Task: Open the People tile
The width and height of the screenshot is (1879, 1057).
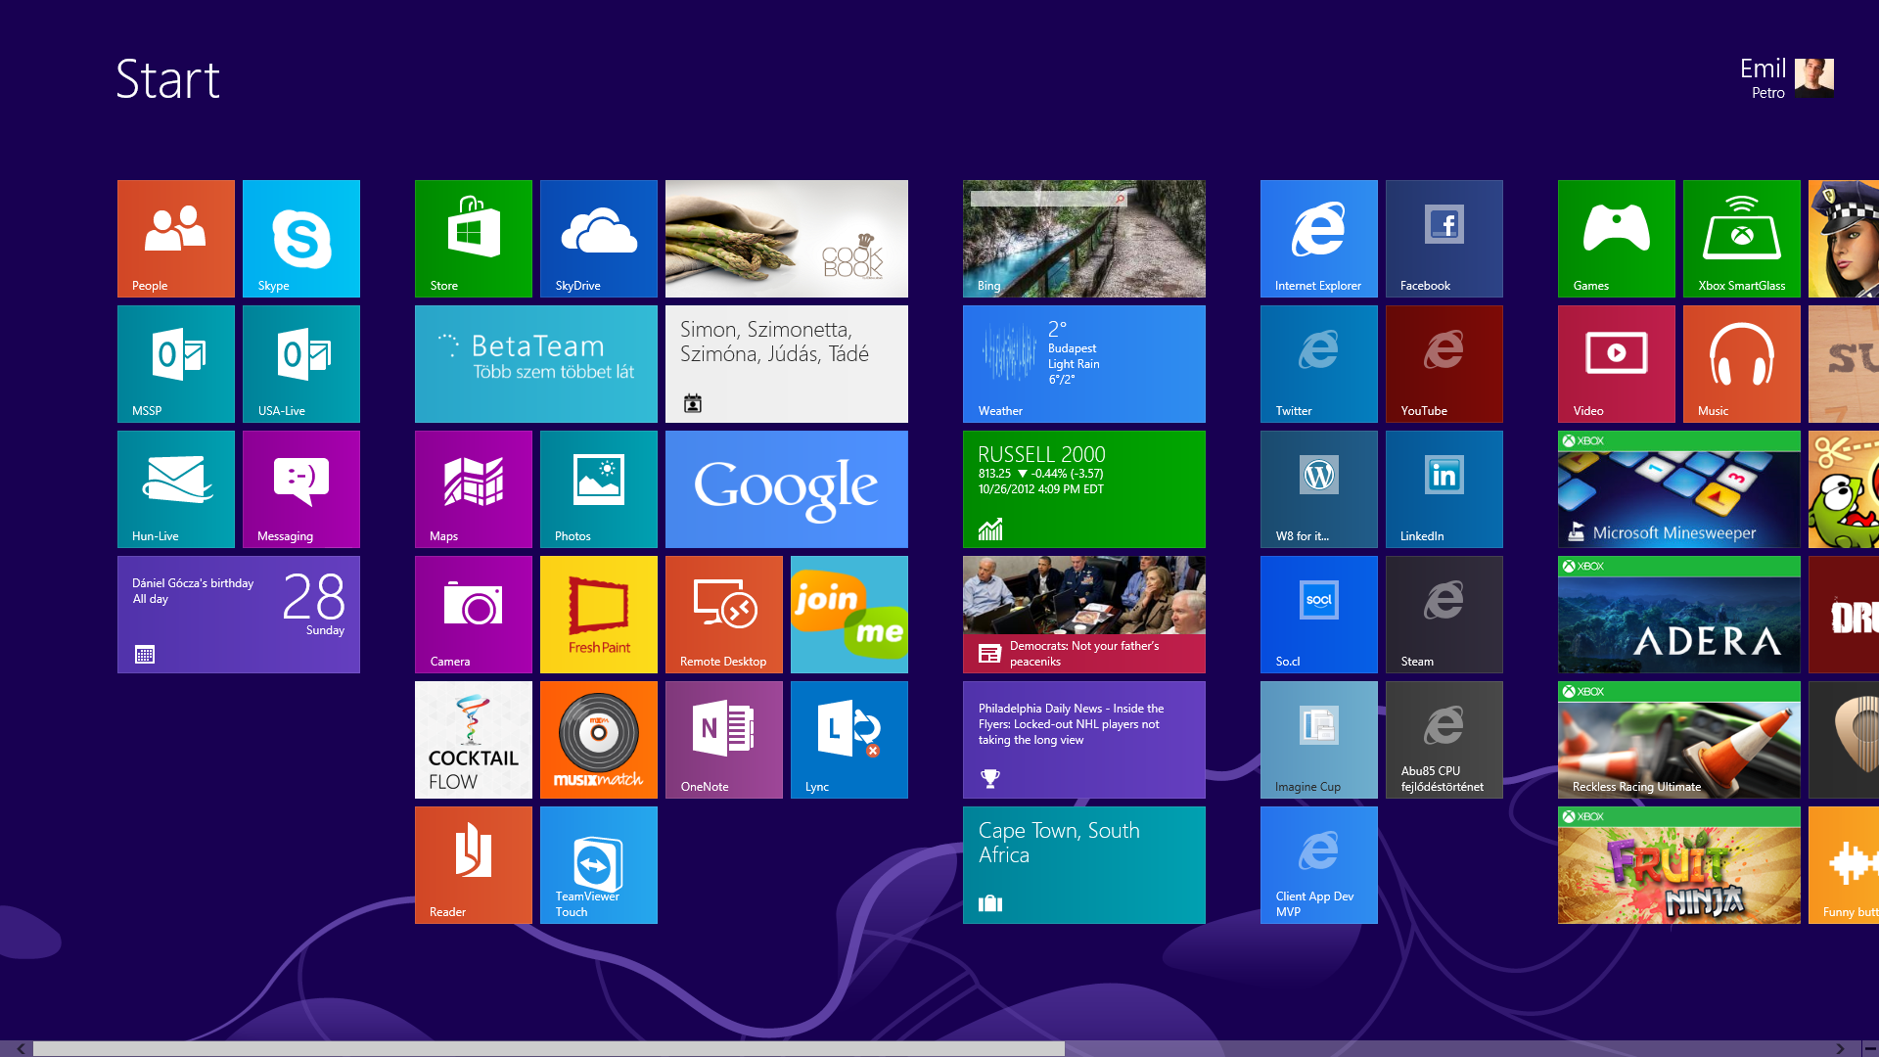Action: [176, 239]
